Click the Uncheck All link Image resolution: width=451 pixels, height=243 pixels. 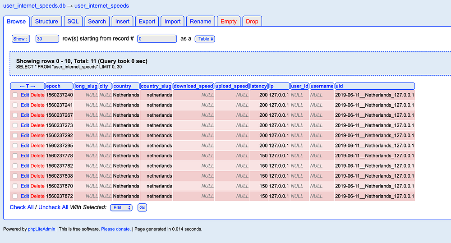tap(53, 207)
